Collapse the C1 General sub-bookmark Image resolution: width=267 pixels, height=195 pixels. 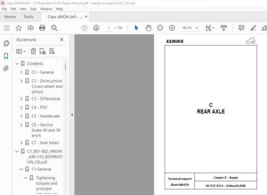[21, 169]
